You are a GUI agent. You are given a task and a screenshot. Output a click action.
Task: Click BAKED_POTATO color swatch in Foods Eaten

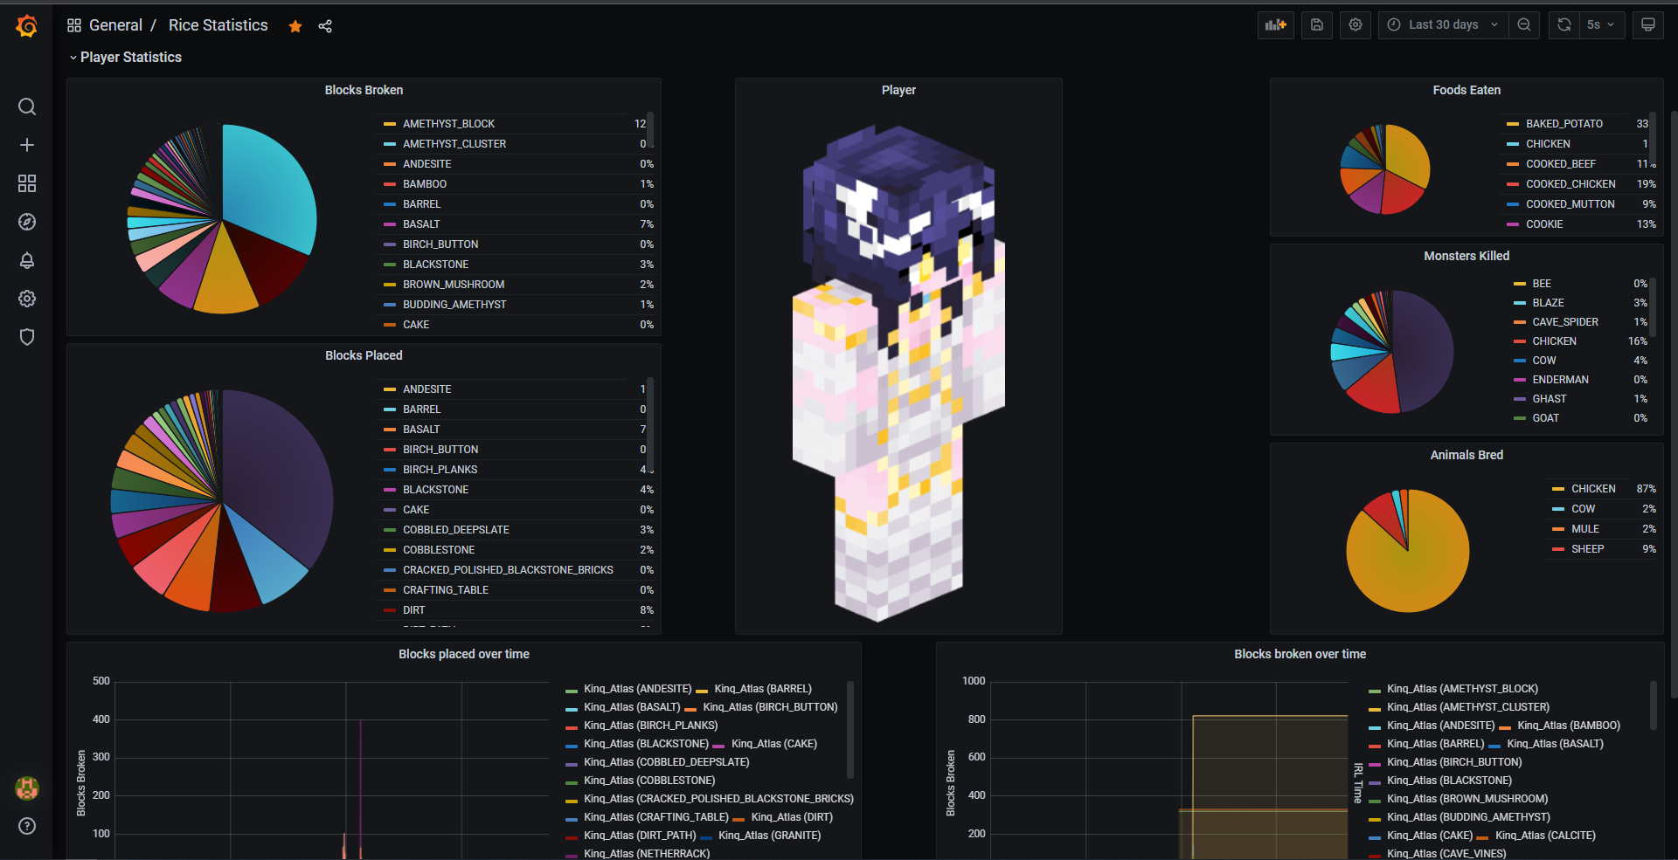(x=1513, y=124)
